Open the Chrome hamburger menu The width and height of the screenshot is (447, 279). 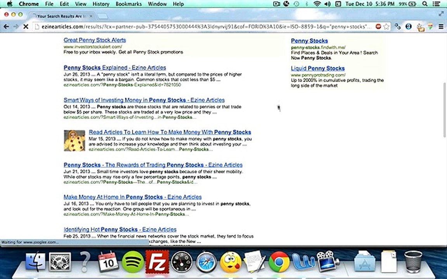coord(441,26)
